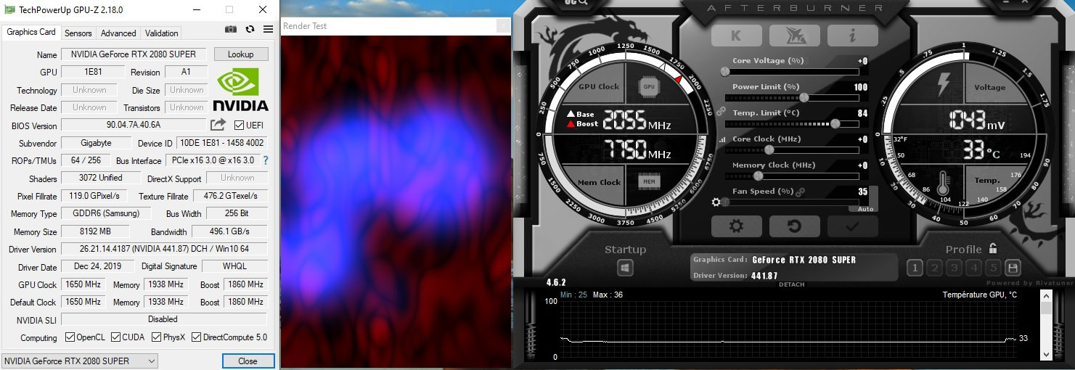Screen dimensions: 1075x370
Task: Click the graph scrollbar thumb
Action: (1046, 308)
